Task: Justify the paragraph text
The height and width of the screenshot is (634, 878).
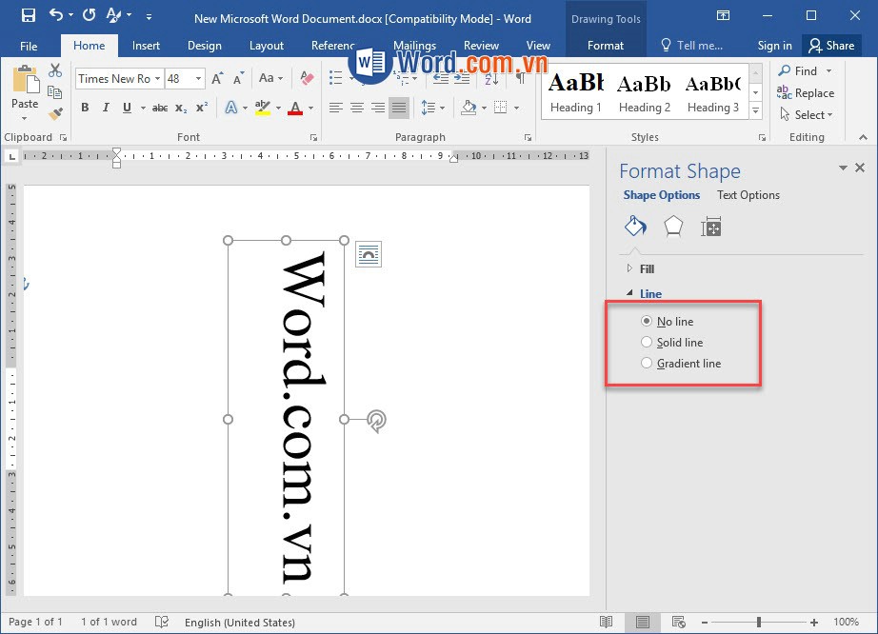Action: [399, 108]
